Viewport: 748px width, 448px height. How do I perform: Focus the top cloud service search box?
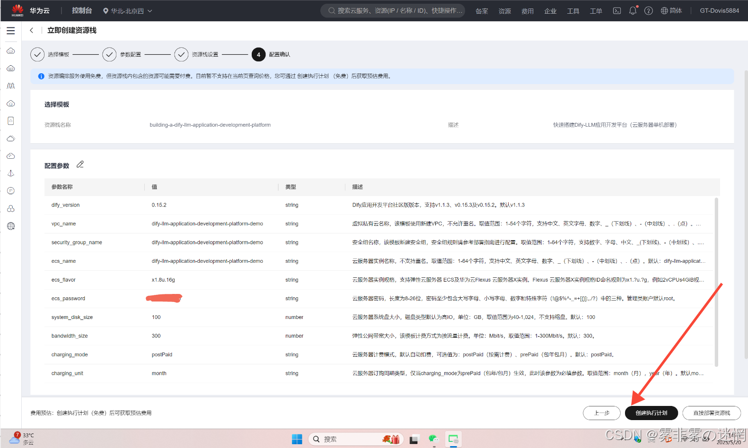(393, 10)
